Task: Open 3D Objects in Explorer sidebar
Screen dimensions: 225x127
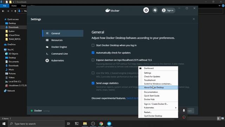Action: point(13,54)
